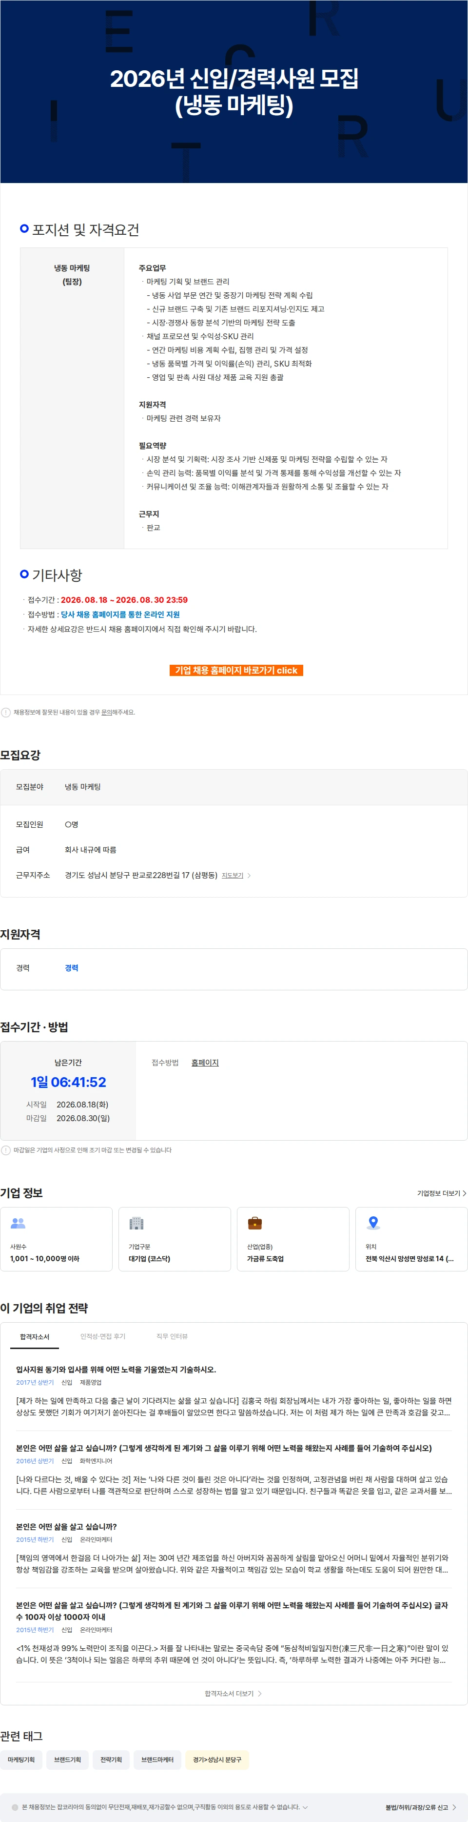This screenshot has width=468, height=1822.
Task: Click the info icon beside 마감일은 기업의 사정으로
Action: [x=6, y=1150]
